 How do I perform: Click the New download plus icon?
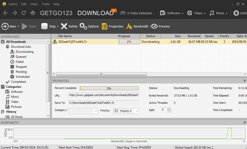(x=5, y=26)
